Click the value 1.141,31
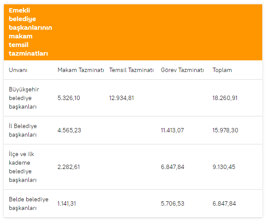 point(68,203)
